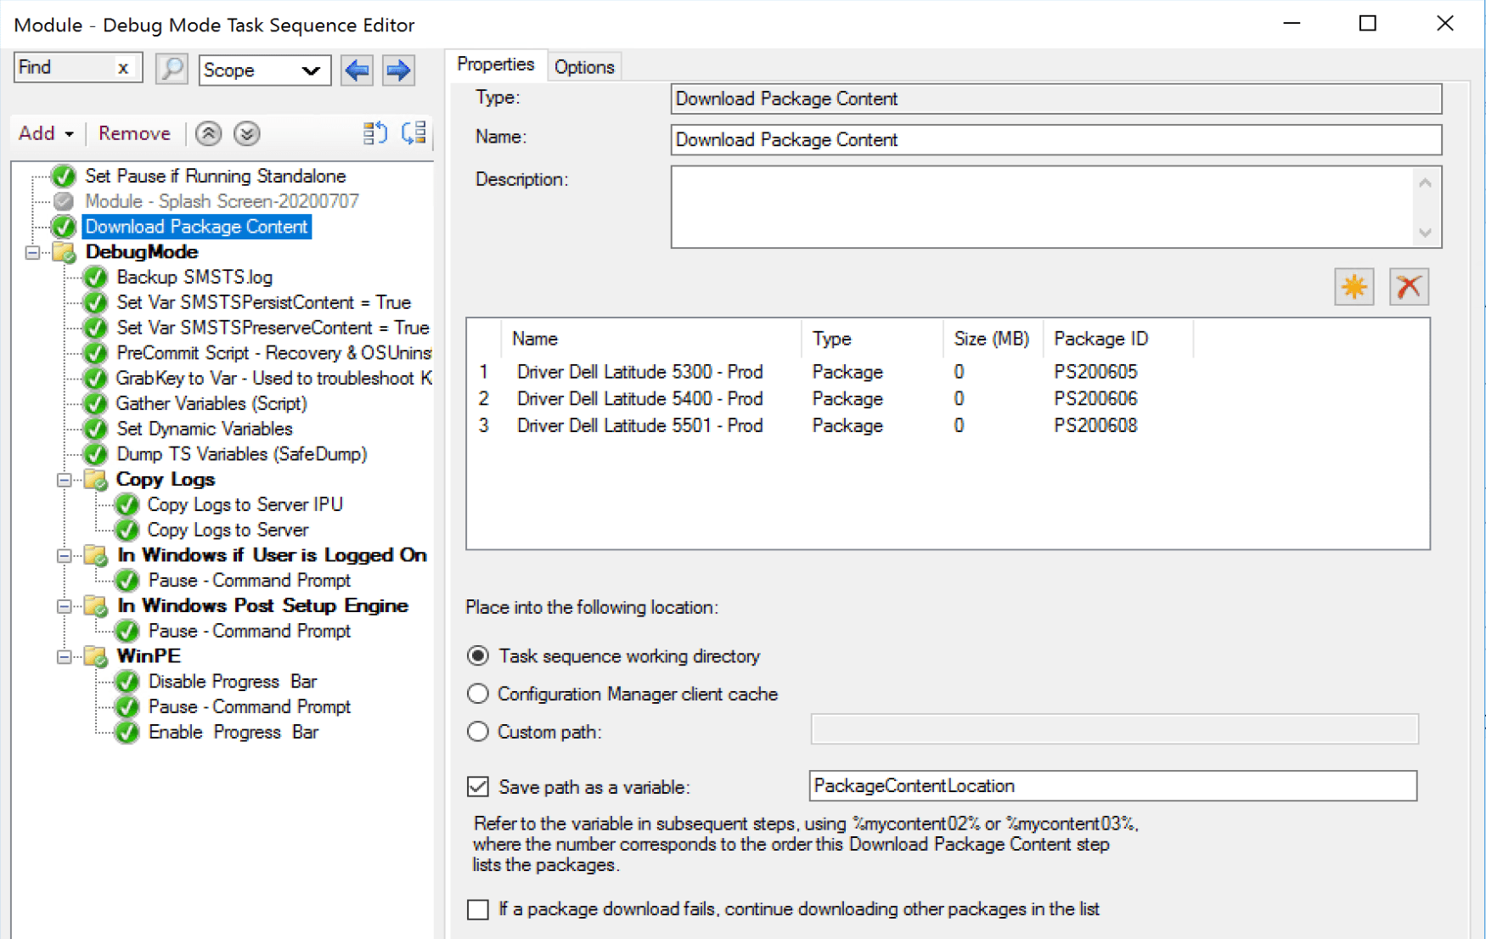Screen dimensions: 1486x939
Task: Move the selected step up with the chevron icon
Action: [x=208, y=133]
